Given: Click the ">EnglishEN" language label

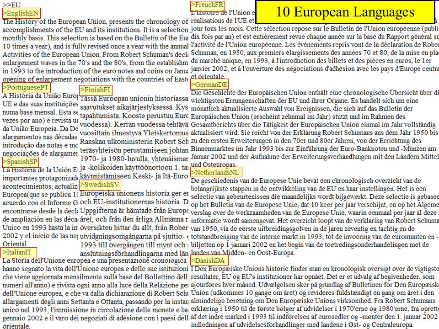Looking at the screenshot, I should pos(21,13).
